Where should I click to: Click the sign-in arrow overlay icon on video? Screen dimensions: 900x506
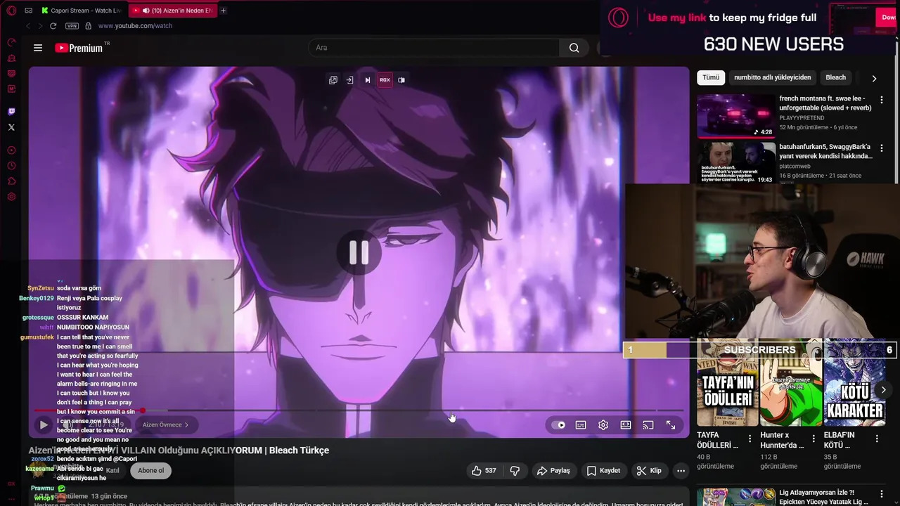(350, 80)
